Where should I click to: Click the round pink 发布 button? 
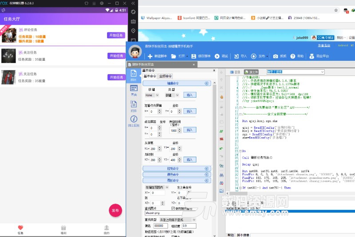pos(116,210)
